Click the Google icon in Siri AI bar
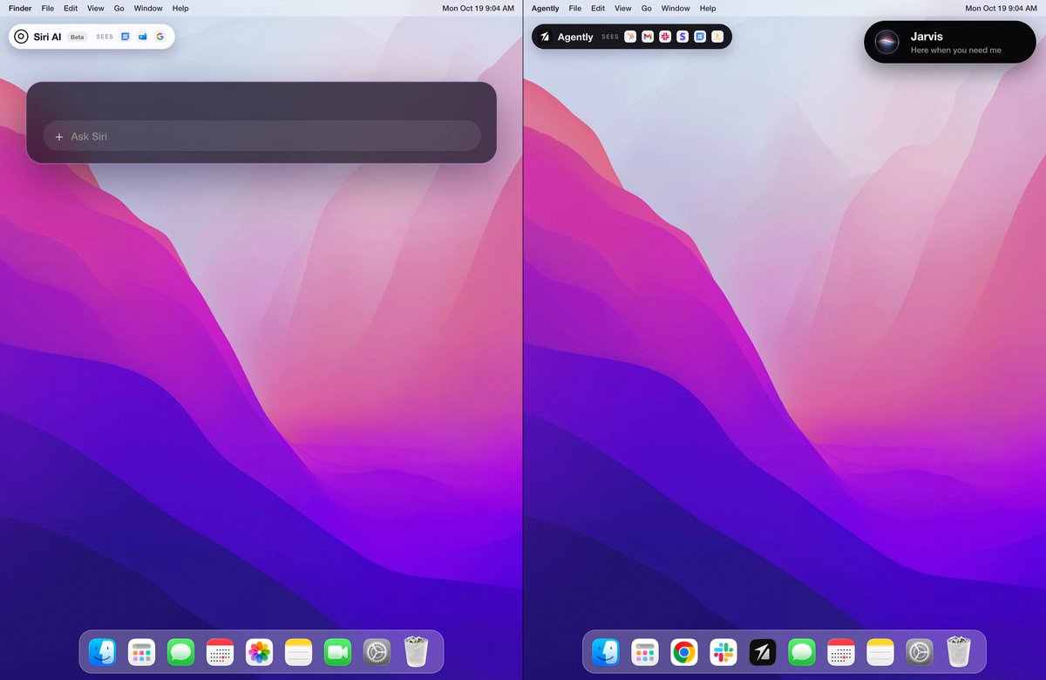The height and width of the screenshot is (680, 1046). coord(160,37)
